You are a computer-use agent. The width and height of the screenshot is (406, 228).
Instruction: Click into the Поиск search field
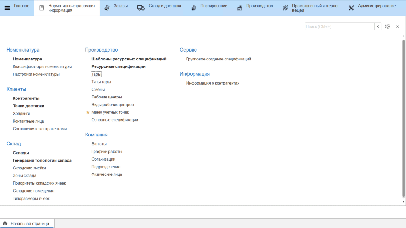(339, 27)
